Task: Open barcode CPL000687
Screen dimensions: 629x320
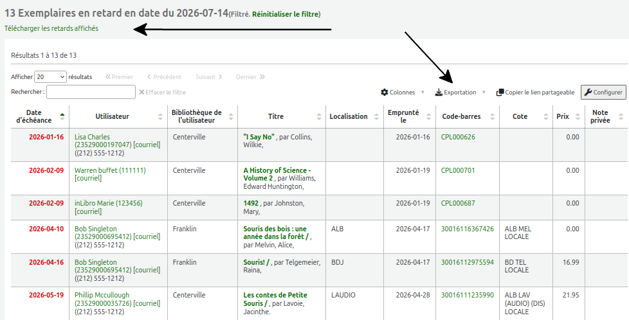Action: (458, 203)
